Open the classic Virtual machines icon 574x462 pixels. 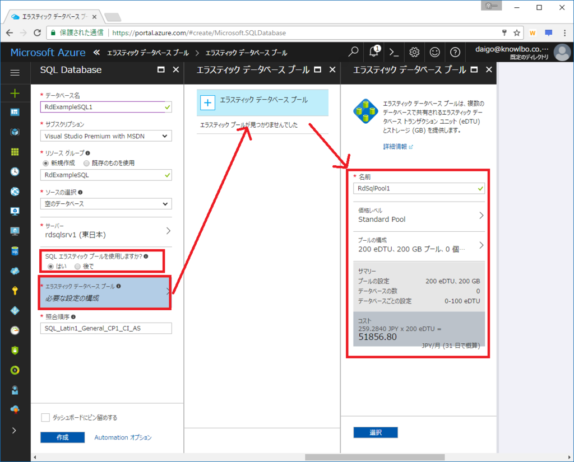(15, 231)
